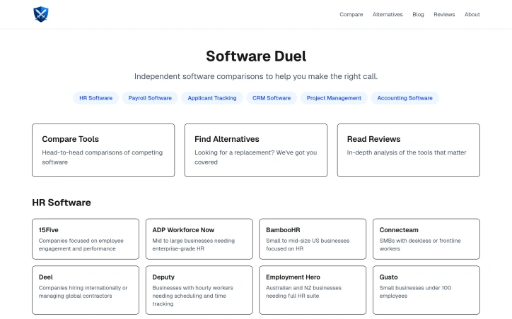
Task: Navigate to Reviews in the header
Action: pos(444,14)
